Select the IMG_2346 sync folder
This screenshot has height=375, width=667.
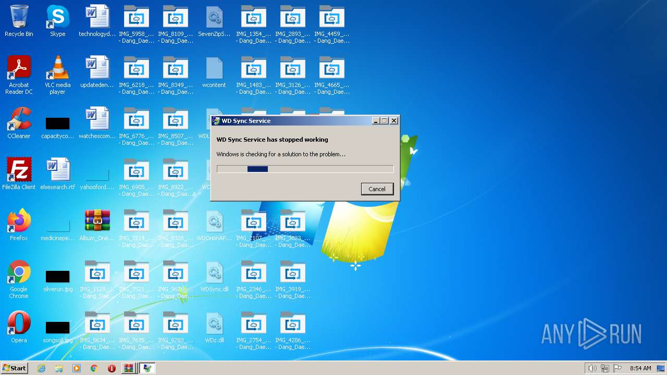click(253, 279)
